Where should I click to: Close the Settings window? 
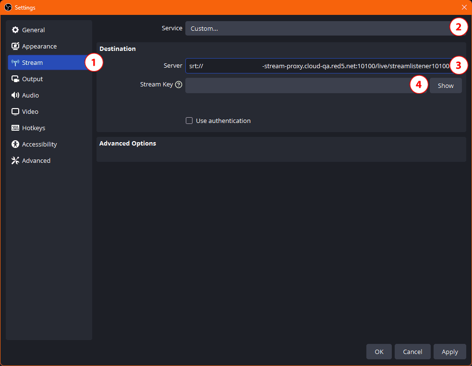464,7
